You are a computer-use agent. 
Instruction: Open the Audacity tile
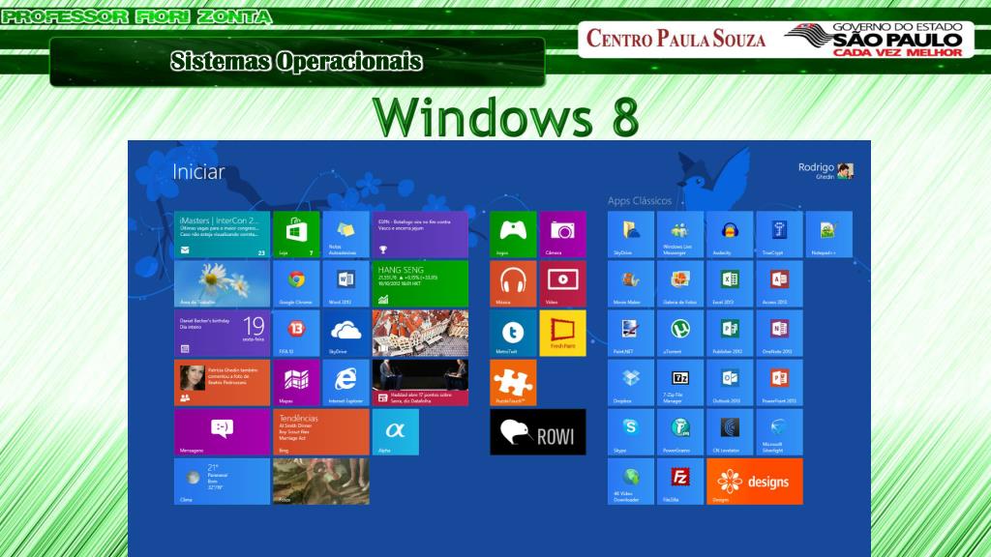pos(730,234)
